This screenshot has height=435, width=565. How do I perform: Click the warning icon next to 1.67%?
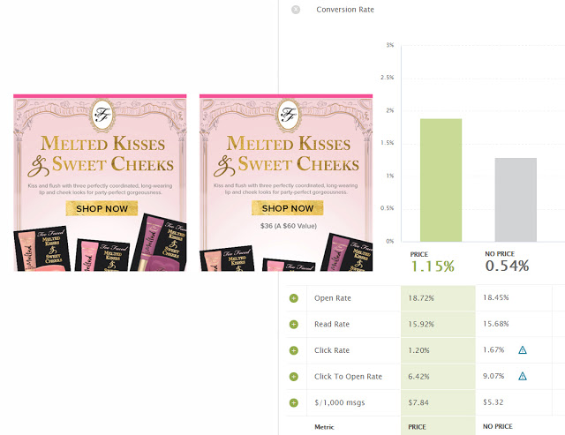tap(523, 350)
